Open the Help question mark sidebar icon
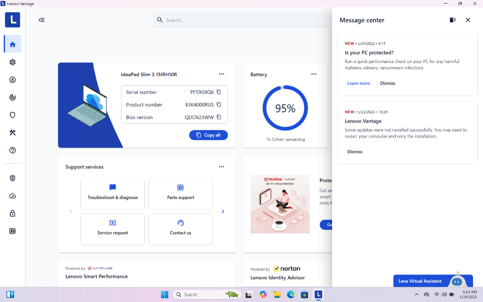The image size is (483, 302). 13,150
